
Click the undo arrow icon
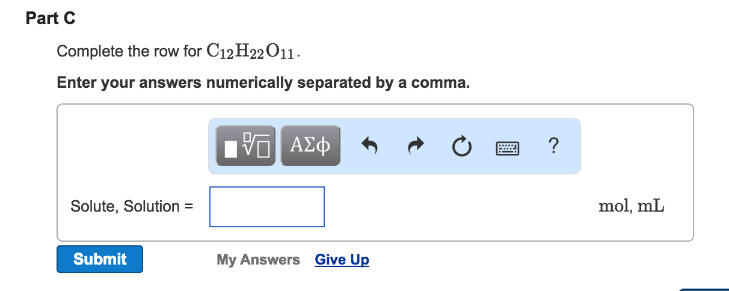click(x=369, y=145)
